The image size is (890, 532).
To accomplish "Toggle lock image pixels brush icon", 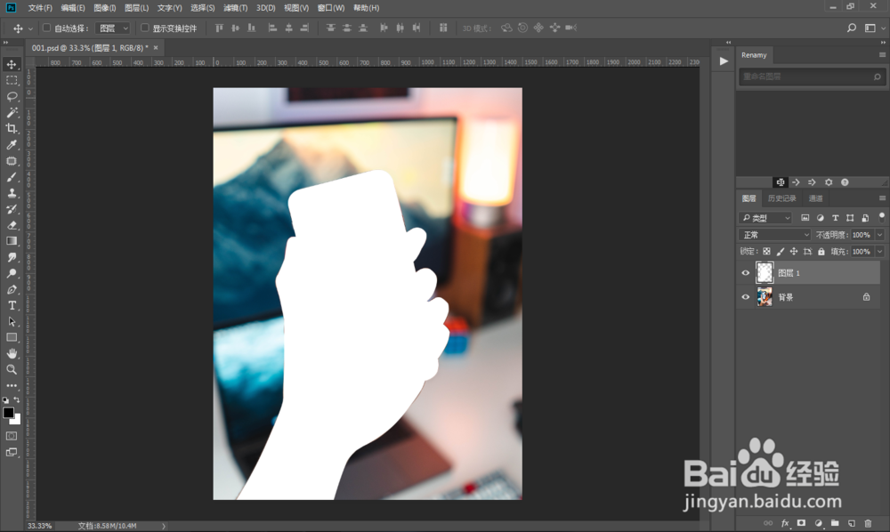I will pos(780,251).
